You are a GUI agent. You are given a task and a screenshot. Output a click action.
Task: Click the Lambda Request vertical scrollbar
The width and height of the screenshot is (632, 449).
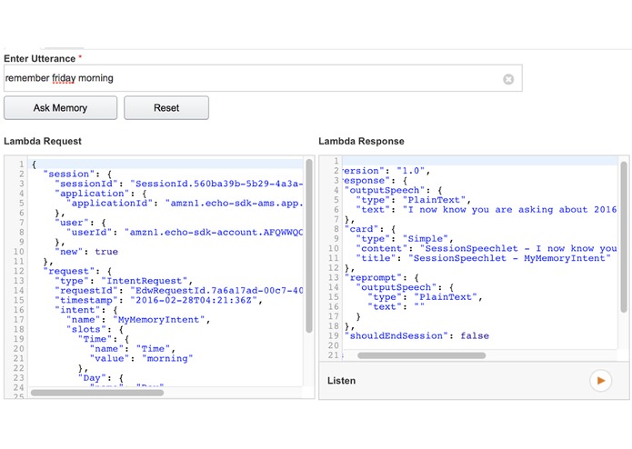pyautogui.click(x=309, y=245)
